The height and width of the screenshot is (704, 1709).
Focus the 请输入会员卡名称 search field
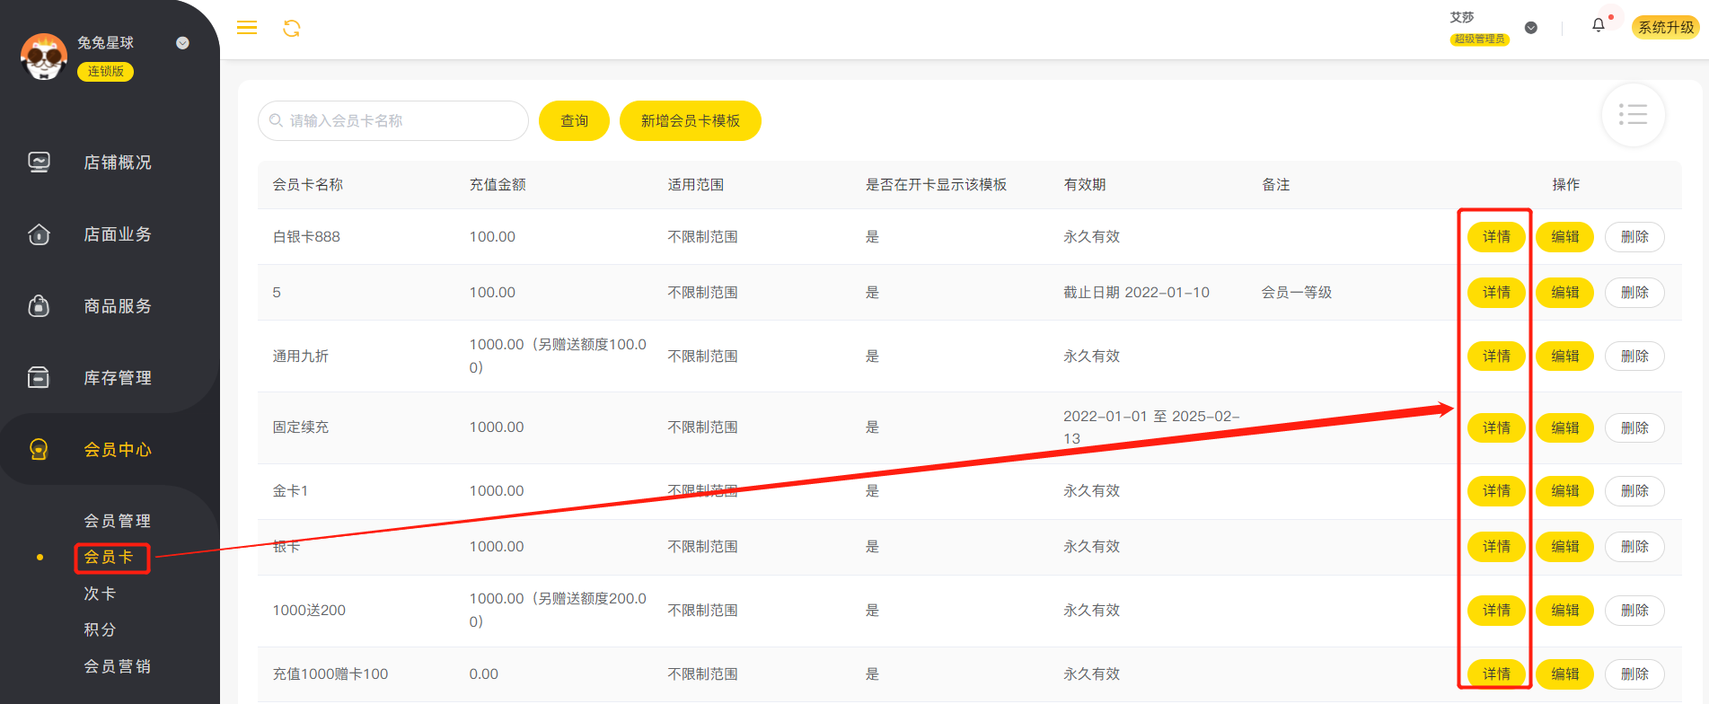(393, 120)
